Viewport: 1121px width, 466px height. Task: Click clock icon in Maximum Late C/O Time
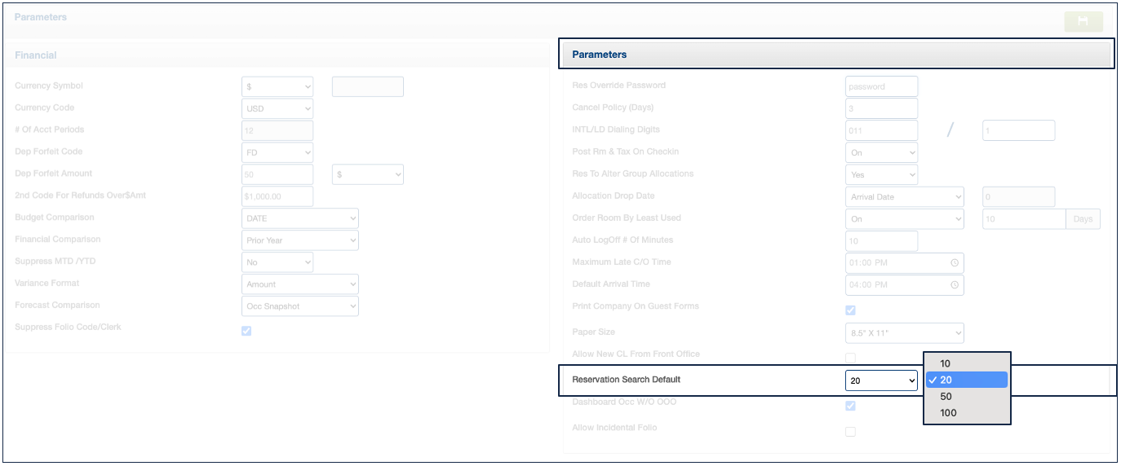(954, 263)
